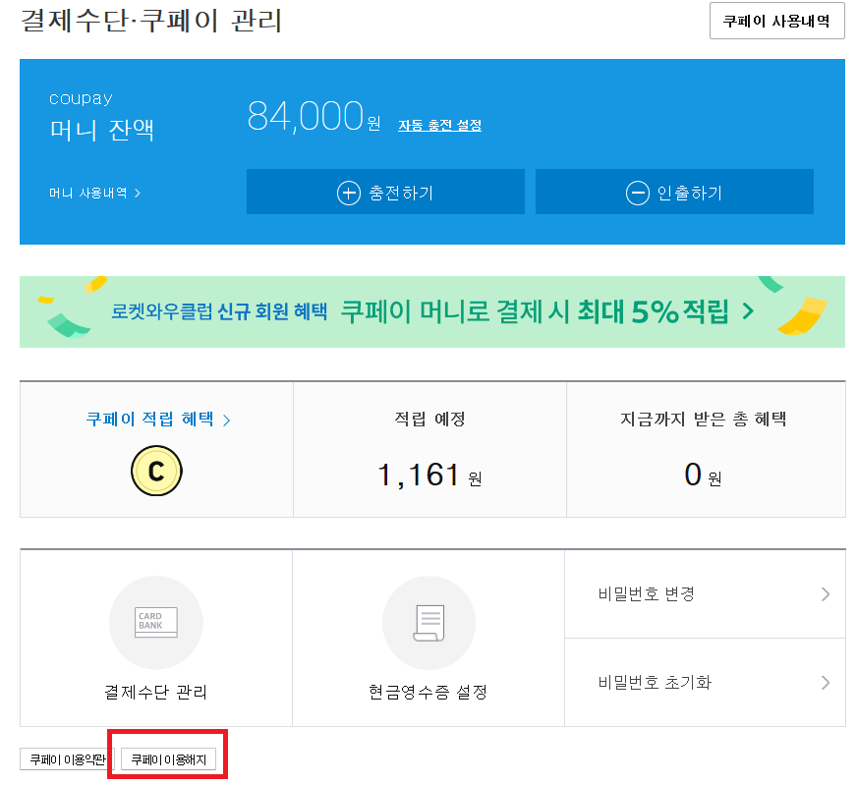Open 결제수단 관리 label
Screen dimensions: 856x785
156,693
